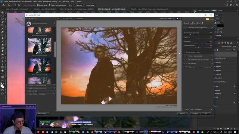Select the Brush tool in Photoshop toolbar

click(x=3, y=35)
